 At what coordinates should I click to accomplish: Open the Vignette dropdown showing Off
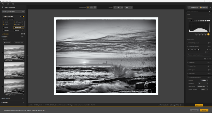click(203, 83)
